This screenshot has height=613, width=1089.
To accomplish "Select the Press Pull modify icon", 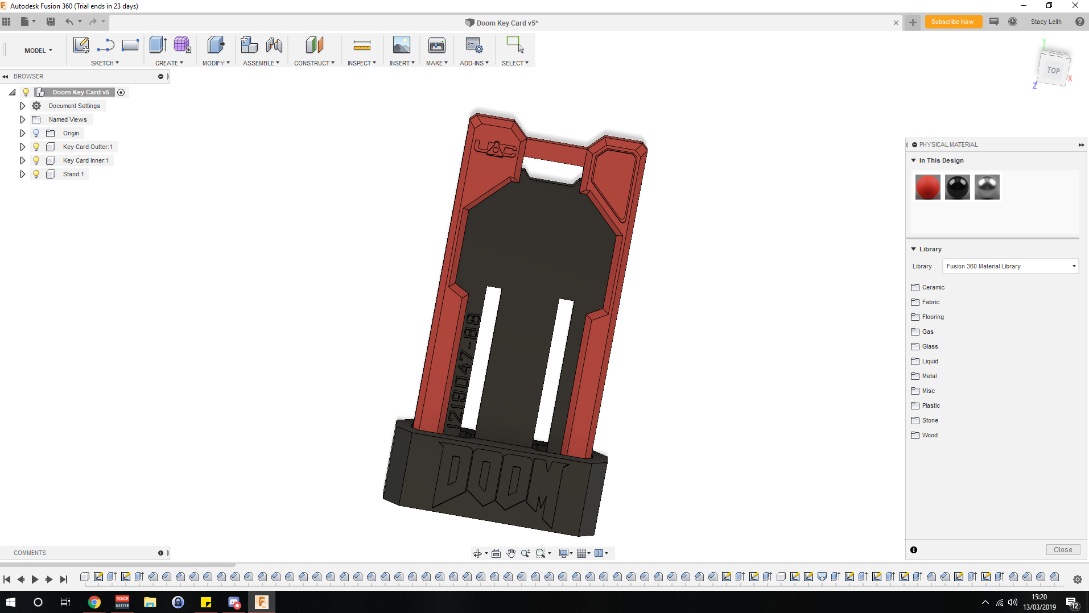I will (216, 45).
